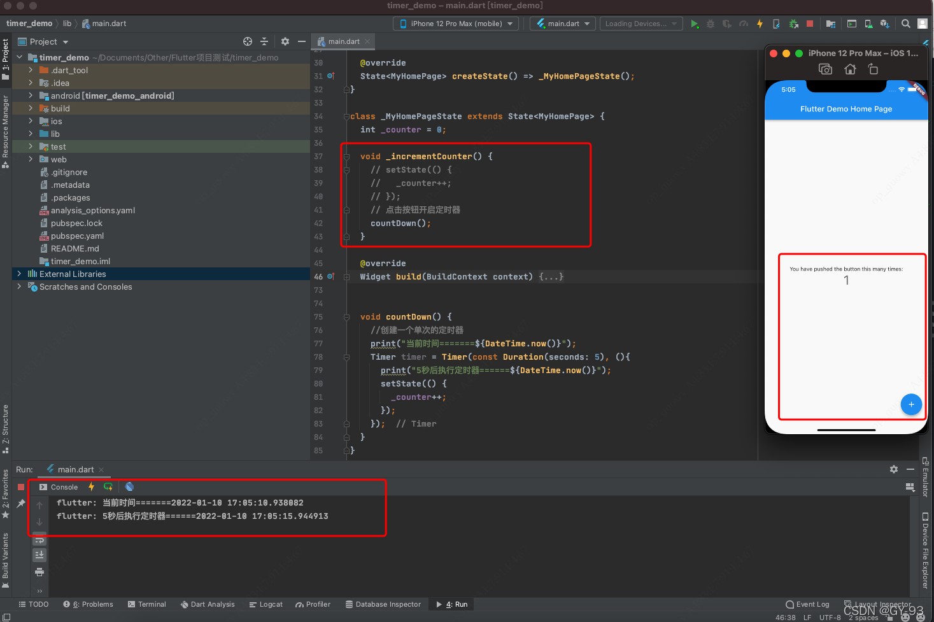The width and height of the screenshot is (934, 622).
Task: Open the Layout Inspector
Action: point(877,604)
